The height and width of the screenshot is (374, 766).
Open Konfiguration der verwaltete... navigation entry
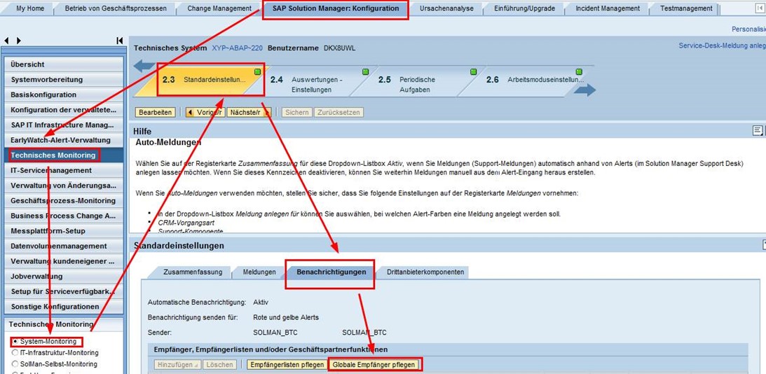click(64, 110)
